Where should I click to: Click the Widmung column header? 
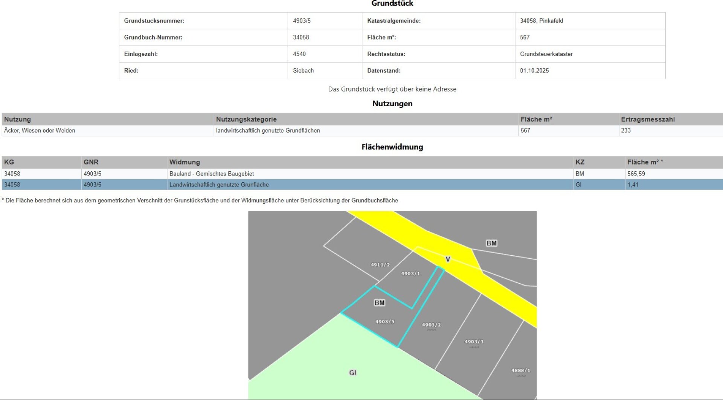[x=185, y=162]
